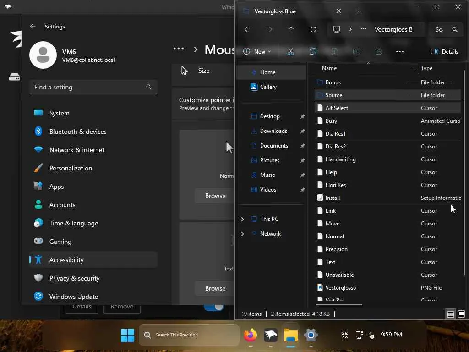469x352 pixels.
Task: Select the Home item in navigation pane
Action: click(271, 72)
